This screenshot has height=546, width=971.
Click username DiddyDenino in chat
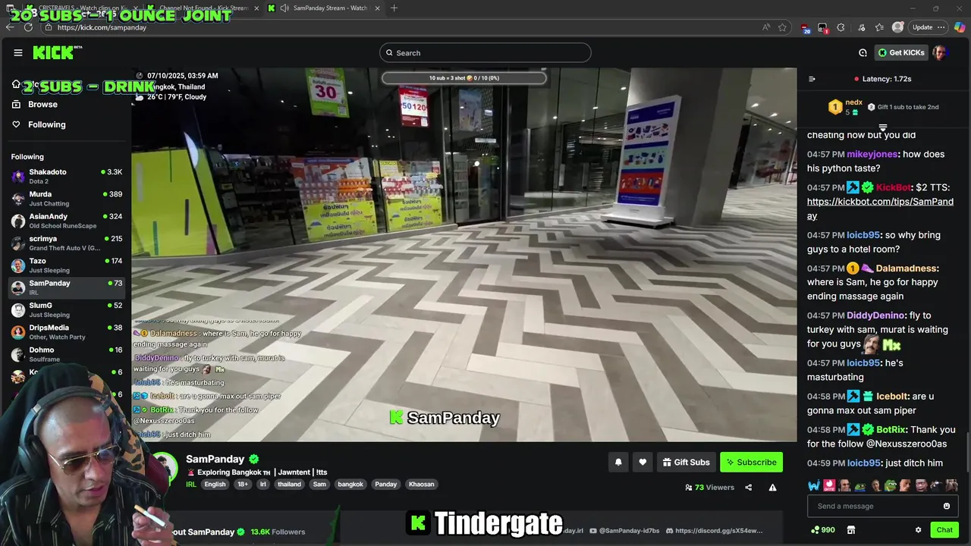tap(876, 315)
